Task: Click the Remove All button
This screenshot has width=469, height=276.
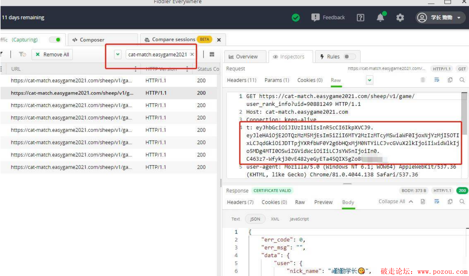Action: coord(52,54)
